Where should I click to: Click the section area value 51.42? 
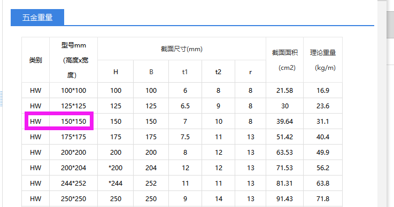[x=285, y=137]
